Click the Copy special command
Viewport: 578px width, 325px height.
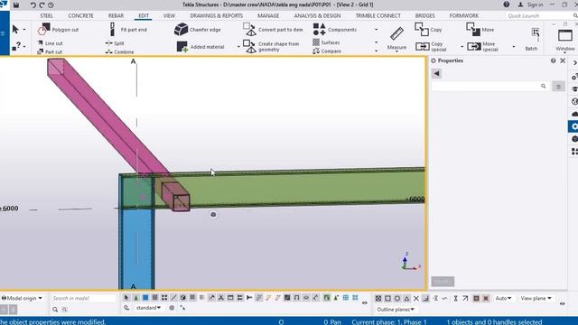[431, 46]
